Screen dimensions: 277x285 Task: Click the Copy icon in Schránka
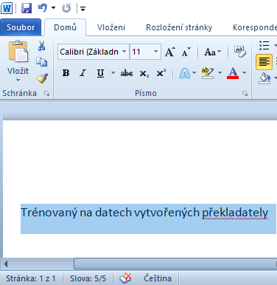click(41, 61)
